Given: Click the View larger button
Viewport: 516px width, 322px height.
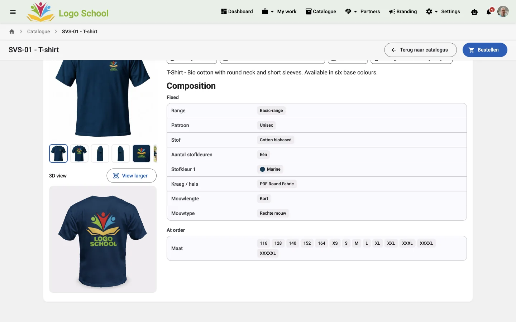Looking at the screenshot, I should tap(132, 176).
